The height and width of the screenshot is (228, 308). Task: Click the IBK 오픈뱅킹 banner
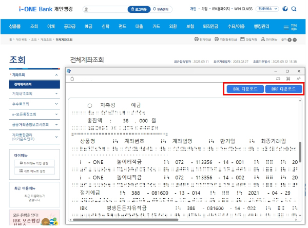tap(34, 218)
